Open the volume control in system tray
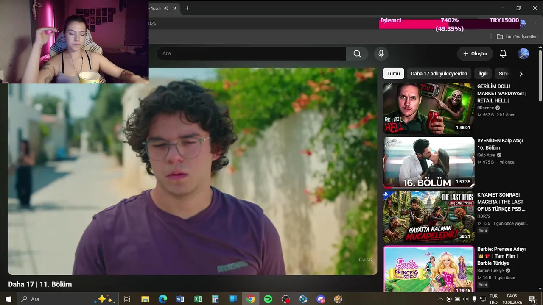The image size is (543, 305). tap(466, 299)
